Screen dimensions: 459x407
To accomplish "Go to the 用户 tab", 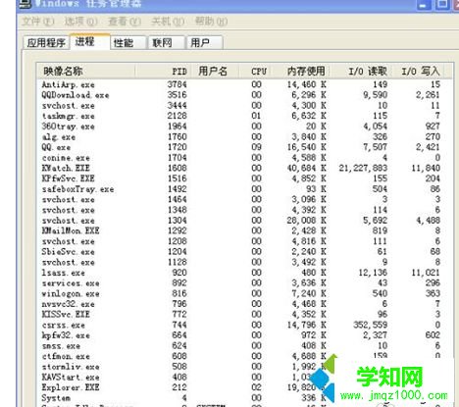I will tap(205, 43).
